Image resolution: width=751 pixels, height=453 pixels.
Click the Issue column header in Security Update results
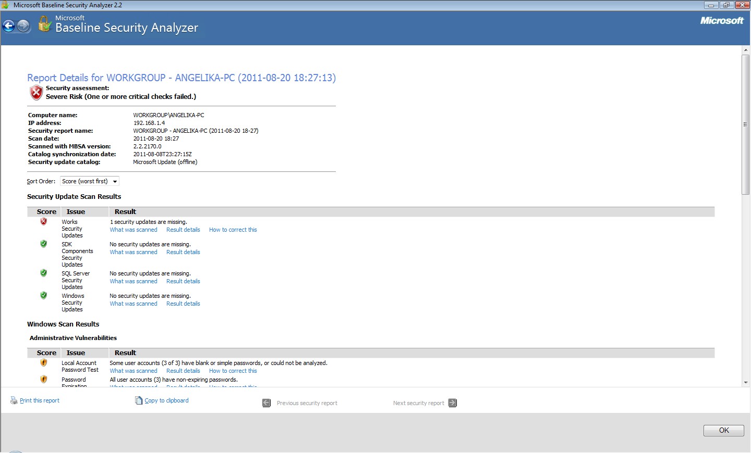[x=76, y=211]
